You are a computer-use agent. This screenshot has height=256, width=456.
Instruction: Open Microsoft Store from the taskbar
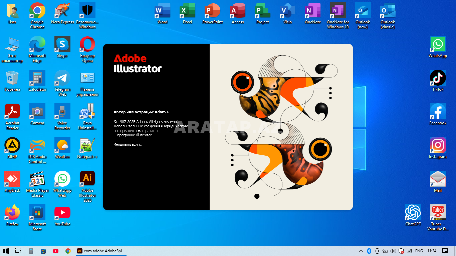pos(43,251)
